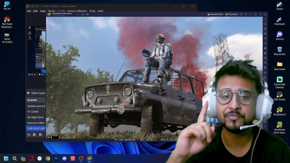
Task: Remove the selected scene with trash icon
Action: (34, 135)
